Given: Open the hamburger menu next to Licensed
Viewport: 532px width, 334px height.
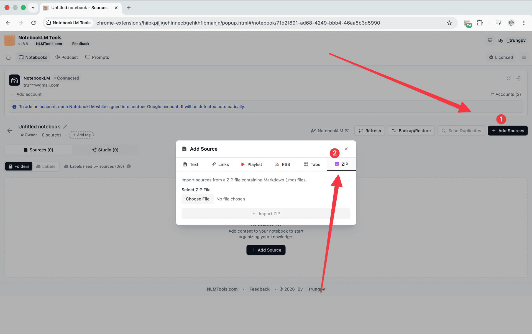Looking at the screenshot, I should click(524, 57).
